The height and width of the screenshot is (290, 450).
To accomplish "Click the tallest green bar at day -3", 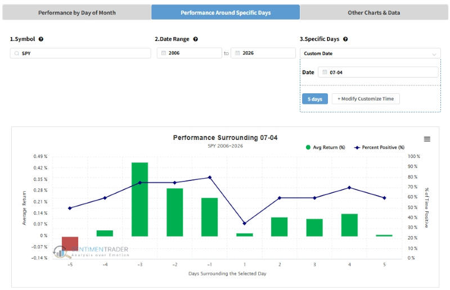I will point(139,200).
